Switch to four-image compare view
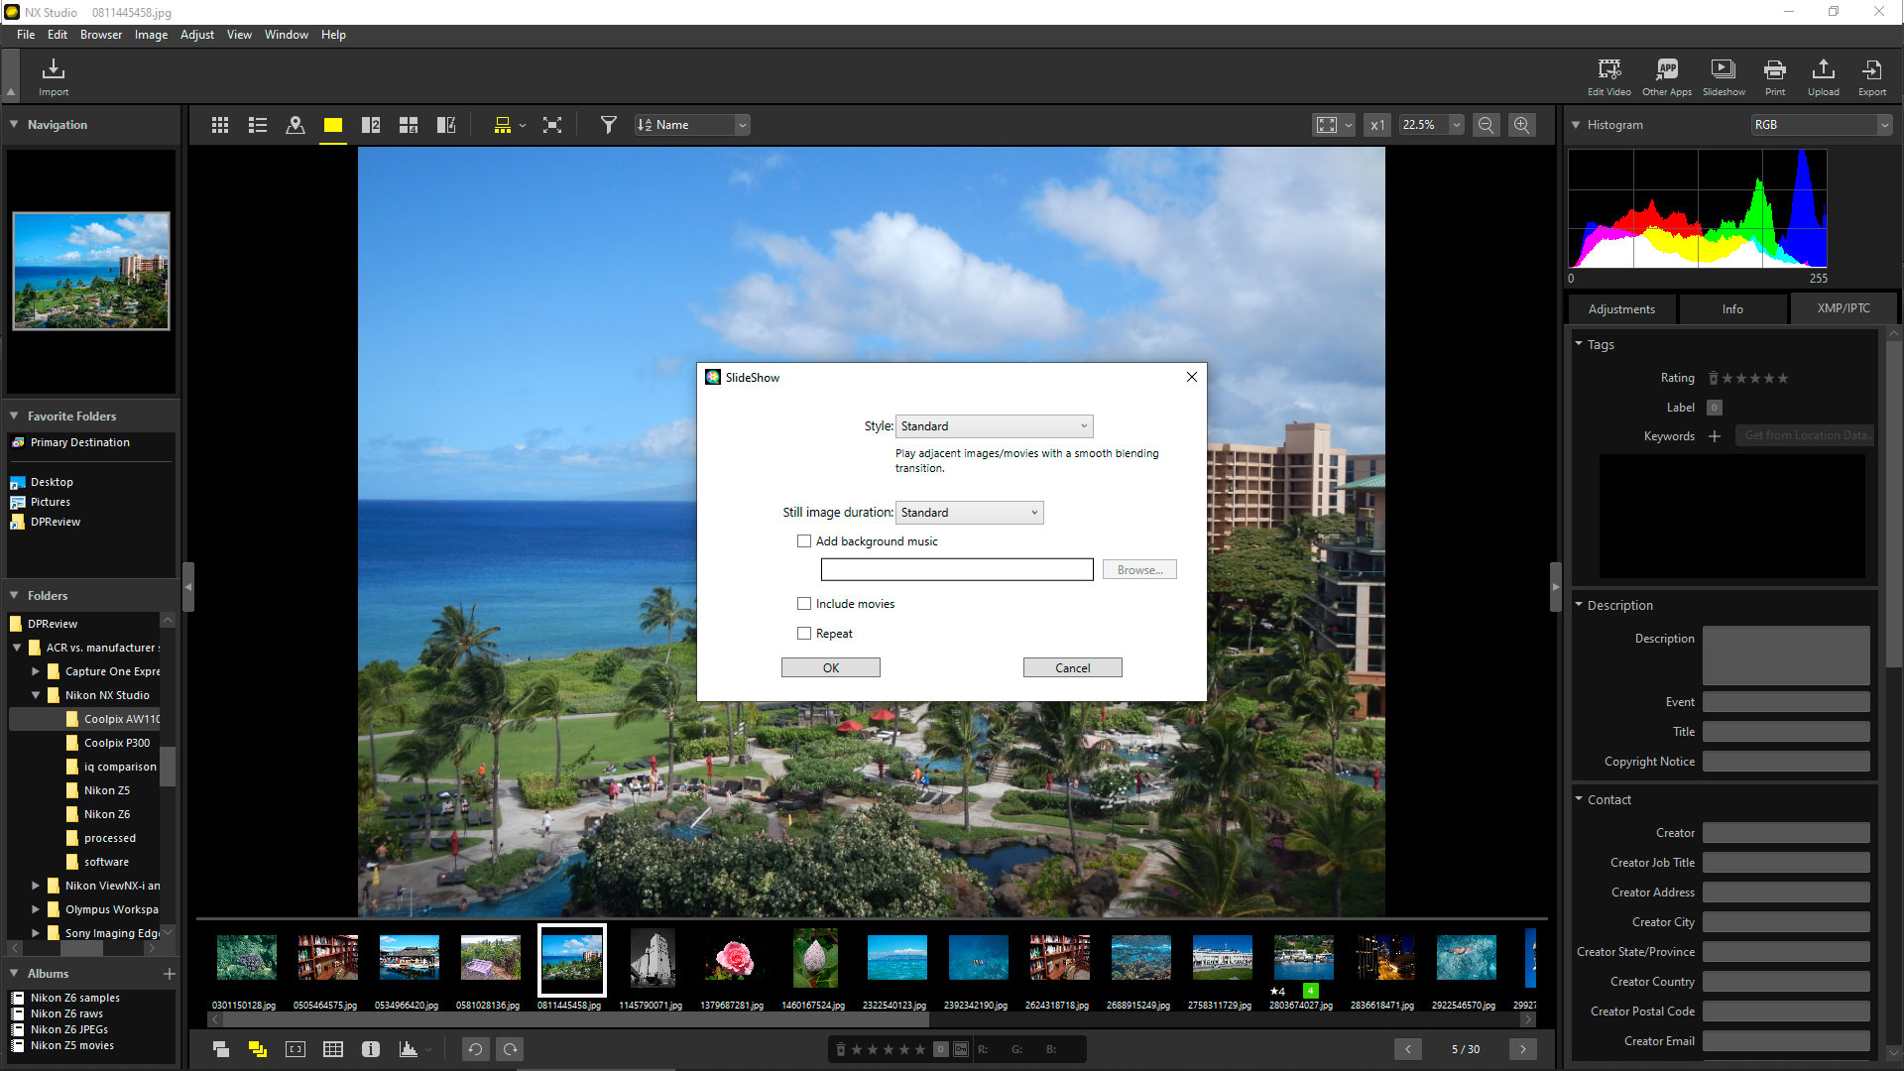1904x1071 pixels. coord(409,125)
